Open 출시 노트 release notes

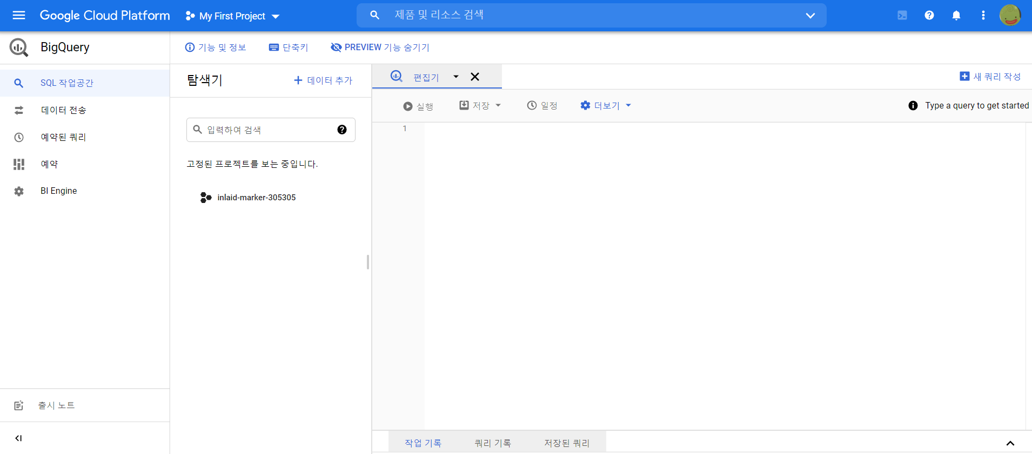[85, 405]
